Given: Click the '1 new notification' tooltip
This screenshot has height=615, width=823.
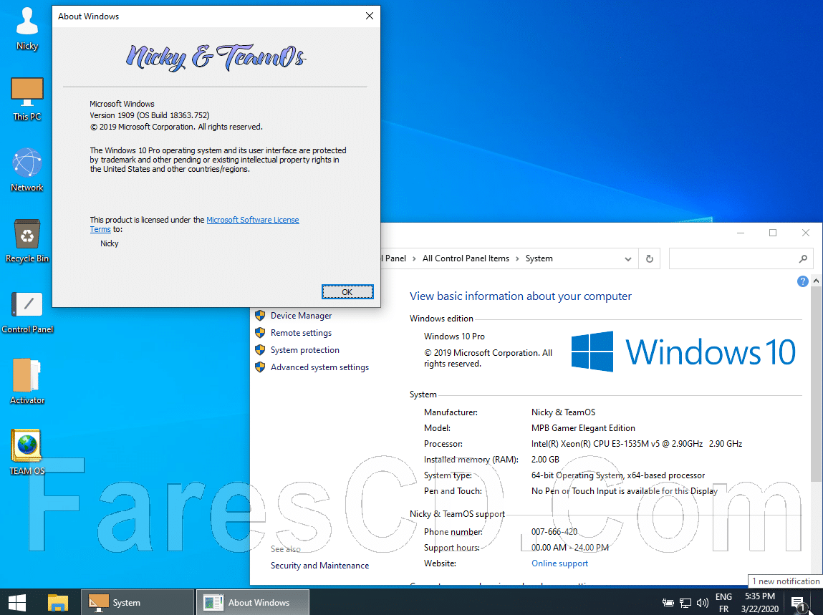Looking at the screenshot, I should (785, 581).
